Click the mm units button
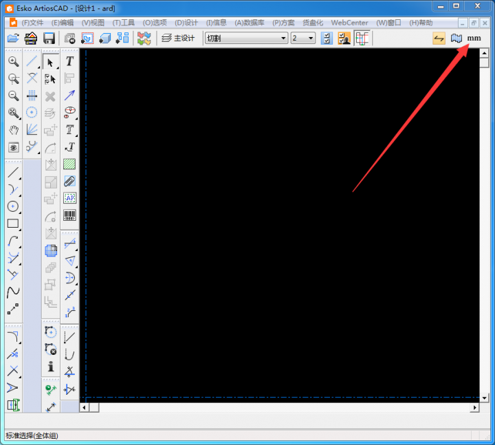495x445 pixels. pyautogui.click(x=474, y=39)
